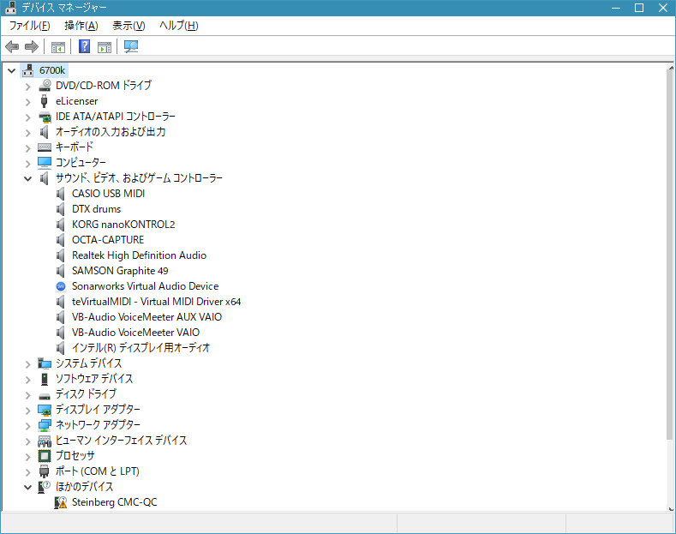The image size is (676, 534).
Task: Click the 6700k computer name label
Action: tap(52, 70)
